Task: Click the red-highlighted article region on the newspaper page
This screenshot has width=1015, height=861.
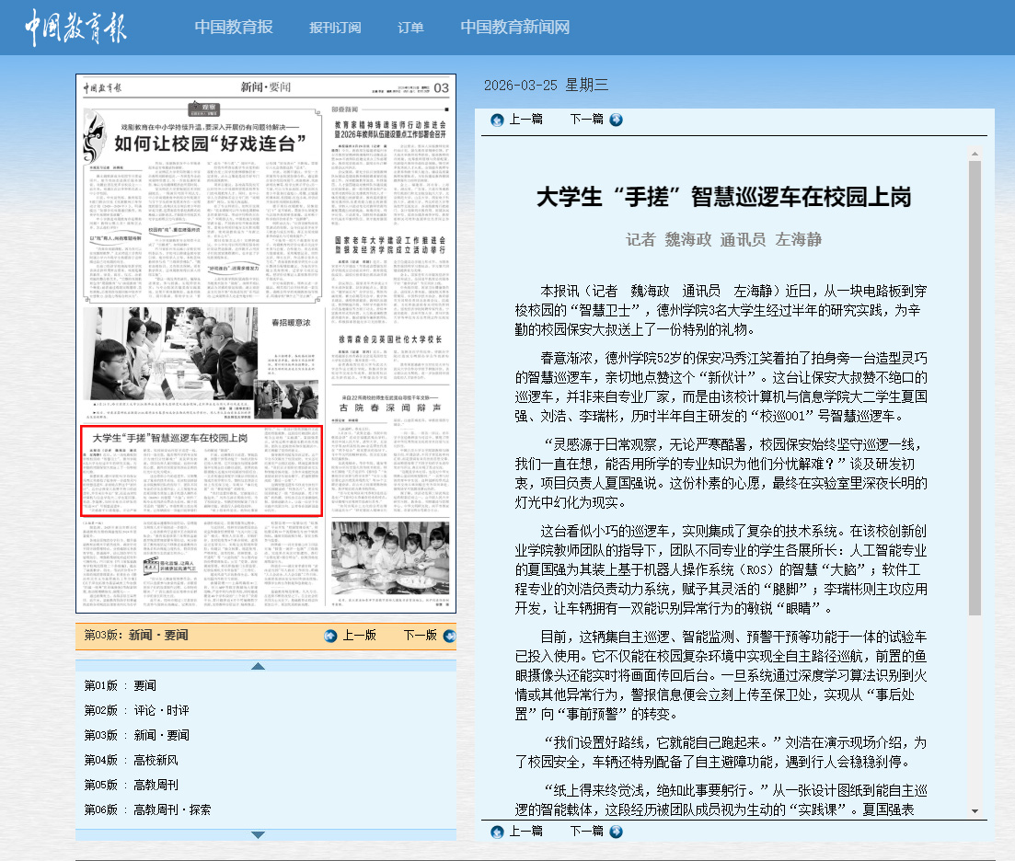Action: click(201, 471)
